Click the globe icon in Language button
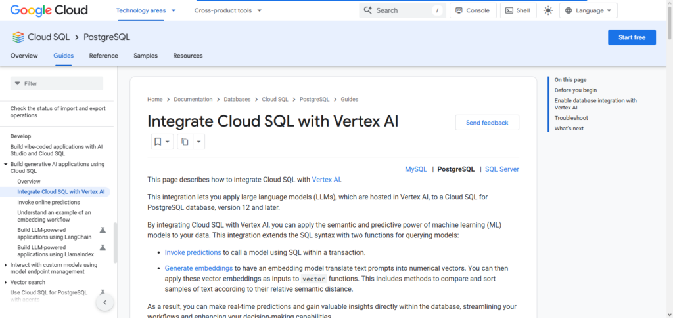Viewport: 673px width, 318px height. tap(569, 10)
